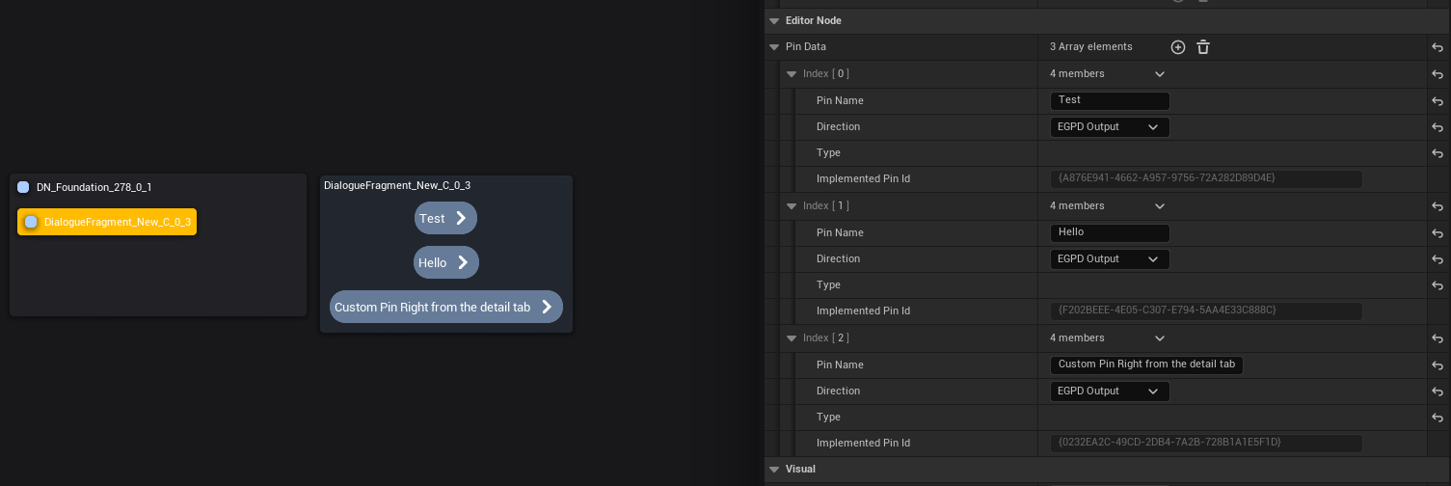1451x486 pixels.
Task: Click the Test output pin arrow
Action: pyautogui.click(x=461, y=219)
